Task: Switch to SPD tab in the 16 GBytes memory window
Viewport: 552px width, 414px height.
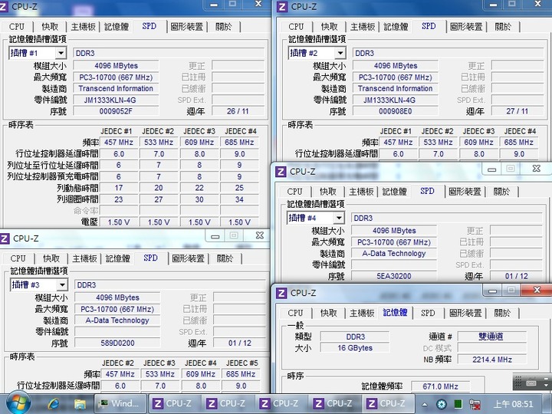Action: click(428, 314)
